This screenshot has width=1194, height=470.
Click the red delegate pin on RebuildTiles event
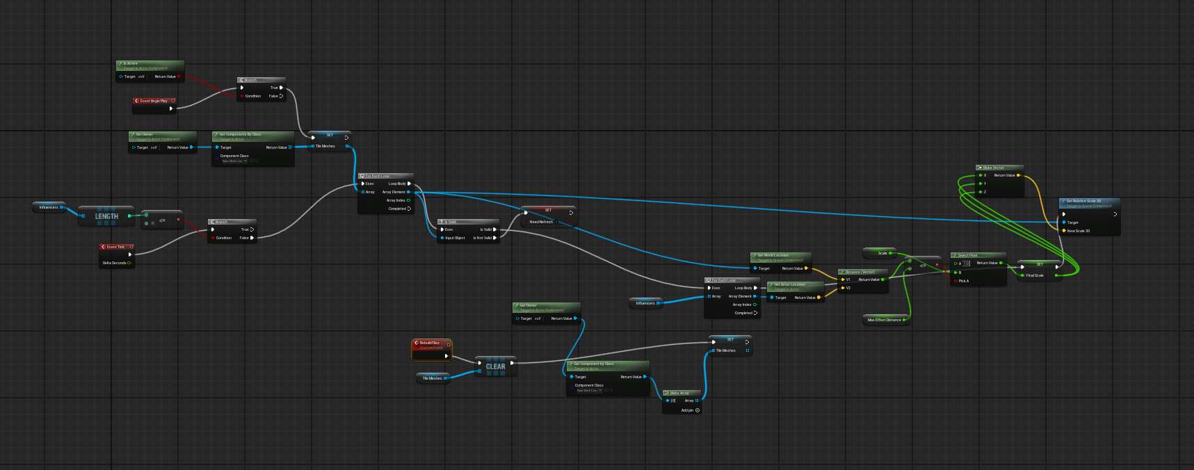click(x=449, y=343)
